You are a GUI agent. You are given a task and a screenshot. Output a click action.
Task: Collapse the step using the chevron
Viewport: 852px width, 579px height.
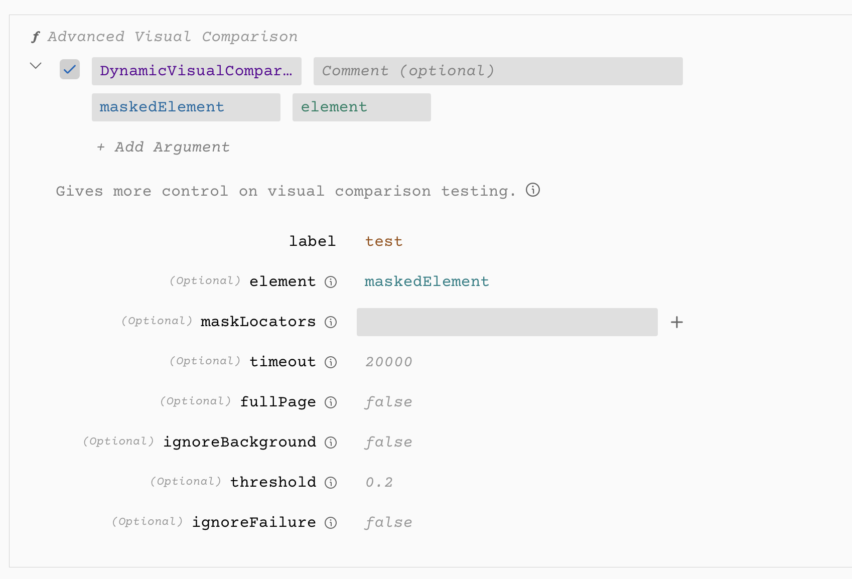35,65
